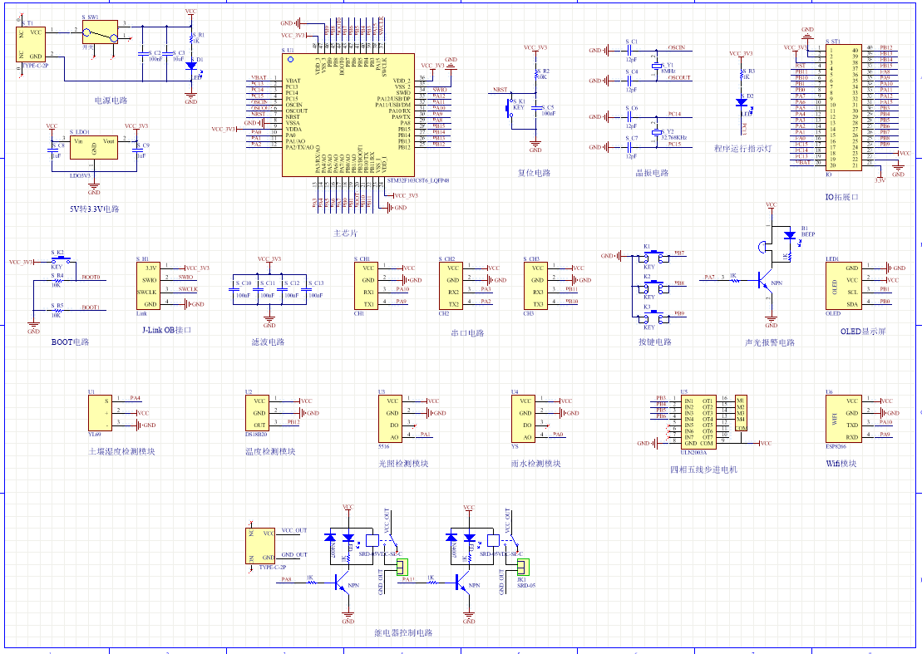Pick the S_D1 LED in the power circuit
Viewport: 922px width, 654px height.
tap(191, 66)
